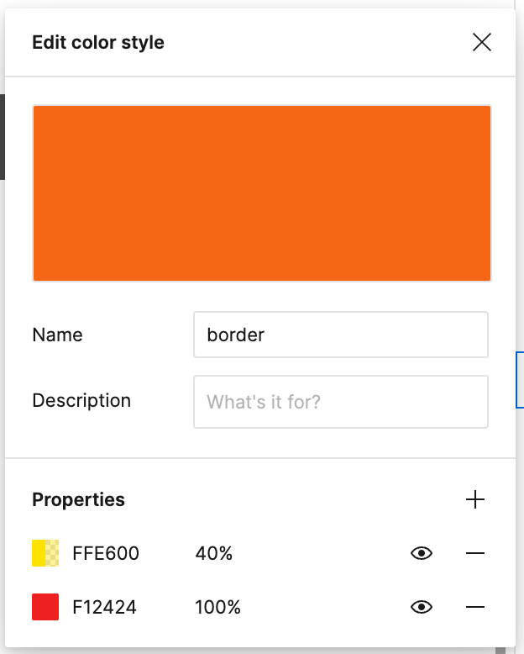This screenshot has height=654, width=524.
Task: Click the Name label
Action: (57, 335)
